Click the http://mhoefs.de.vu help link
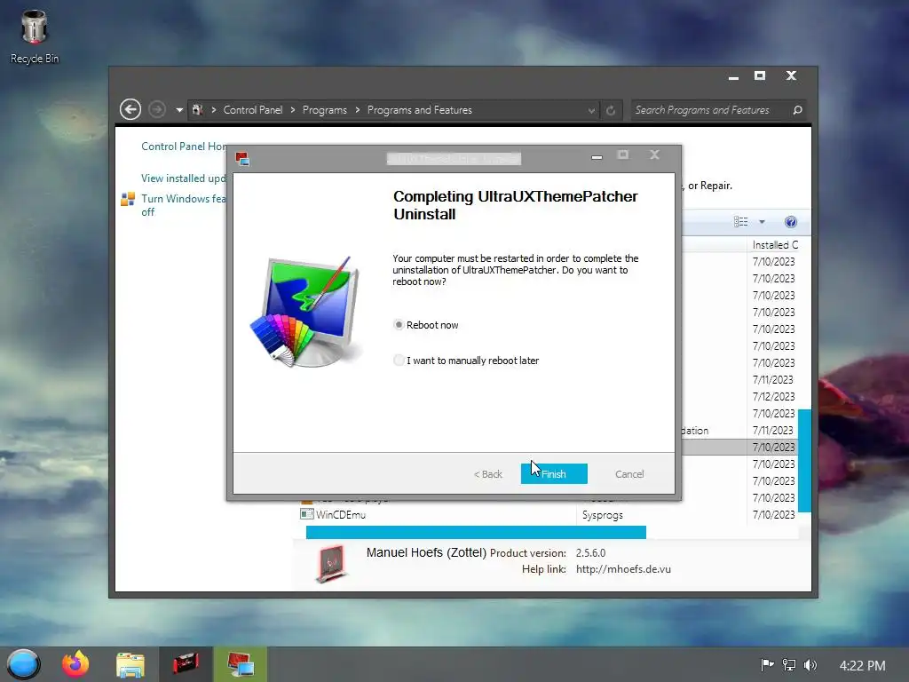Screen dimensions: 909x682 (623, 569)
